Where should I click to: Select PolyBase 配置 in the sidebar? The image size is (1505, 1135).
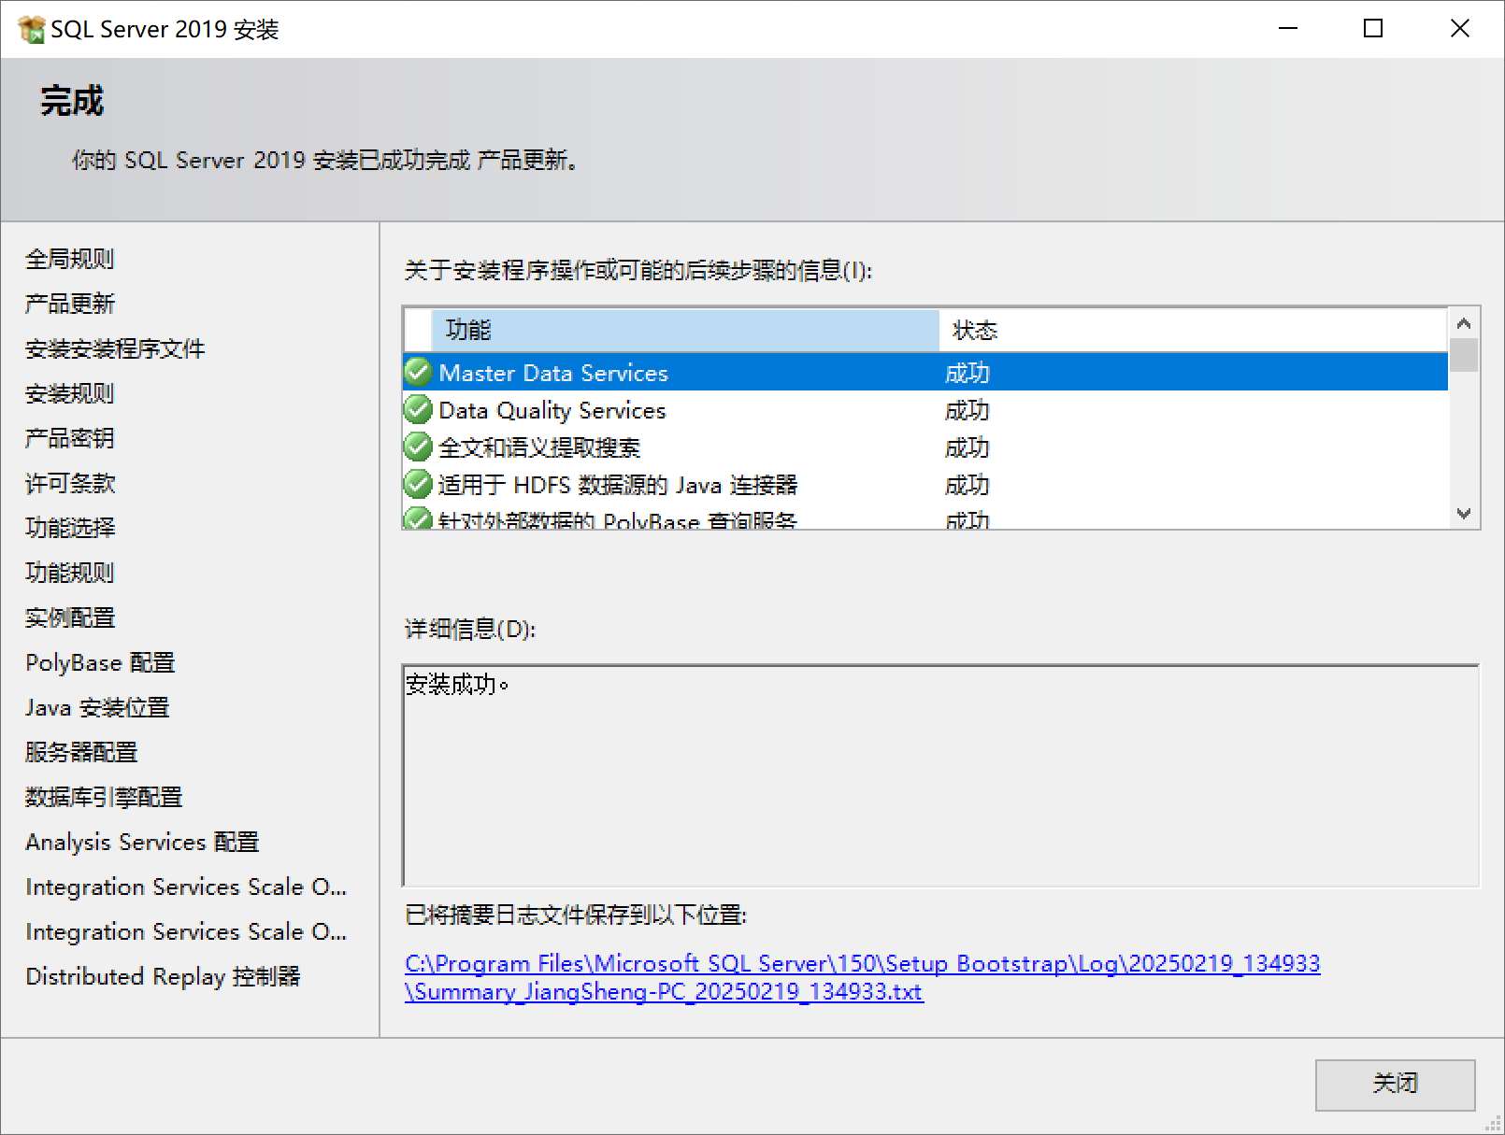pos(100,662)
